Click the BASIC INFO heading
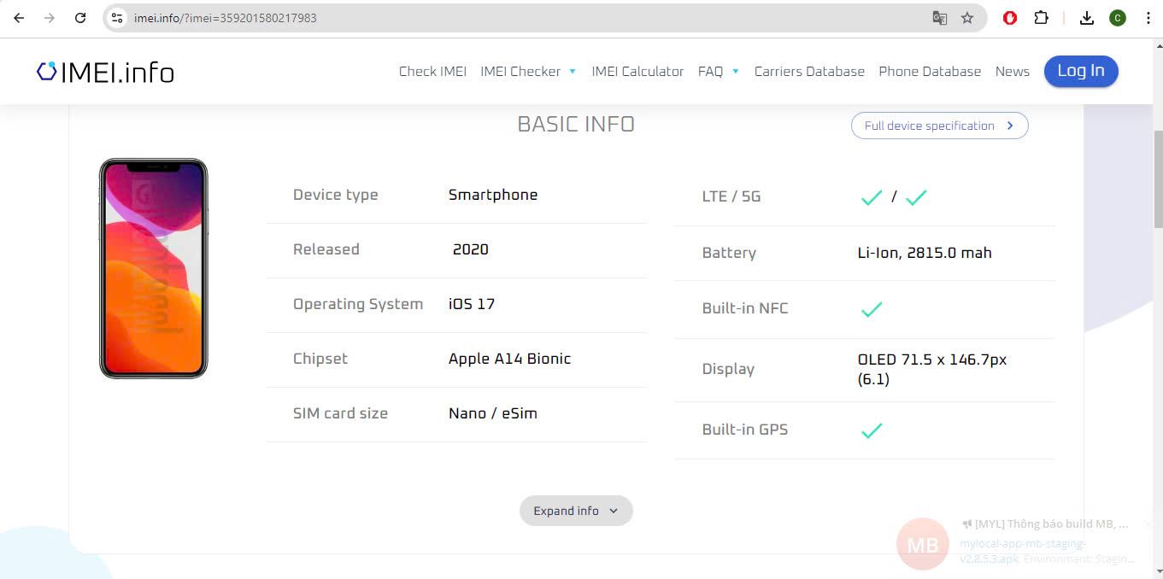Image resolution: width=1163 pixels, height=579 pixels. (x=576, y=124)
